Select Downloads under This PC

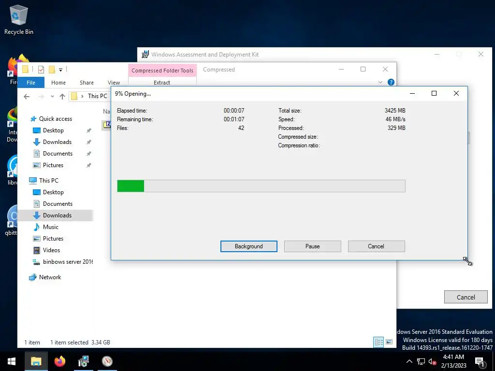click(x=57, y=215)
